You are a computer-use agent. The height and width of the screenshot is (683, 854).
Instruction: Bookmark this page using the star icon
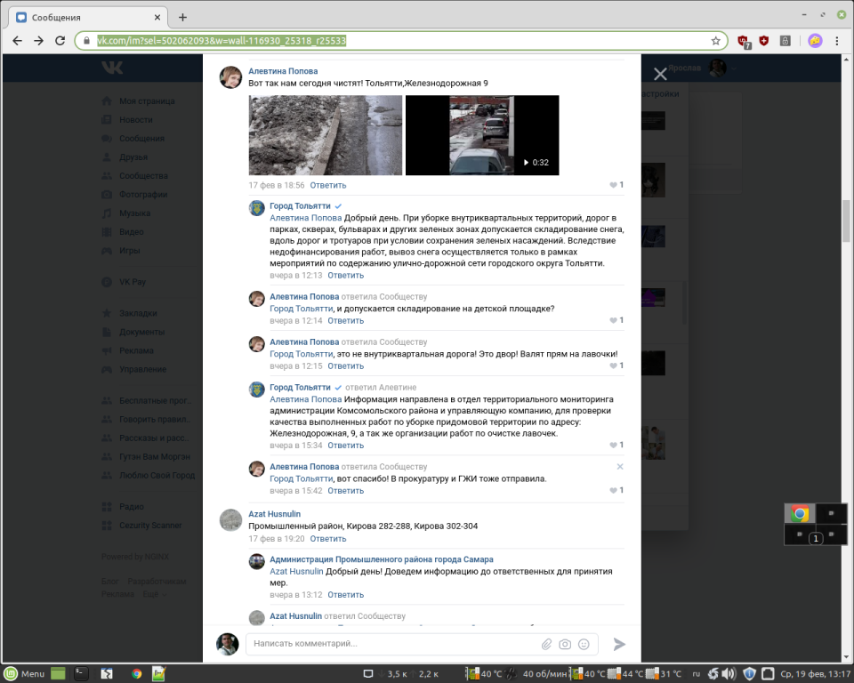point(715,41)
